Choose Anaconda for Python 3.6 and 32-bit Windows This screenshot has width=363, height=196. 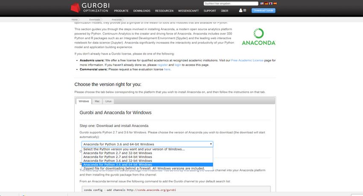[x=147, y=161]
